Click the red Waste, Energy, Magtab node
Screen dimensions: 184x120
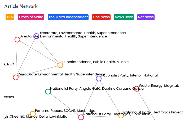(137, 89)
